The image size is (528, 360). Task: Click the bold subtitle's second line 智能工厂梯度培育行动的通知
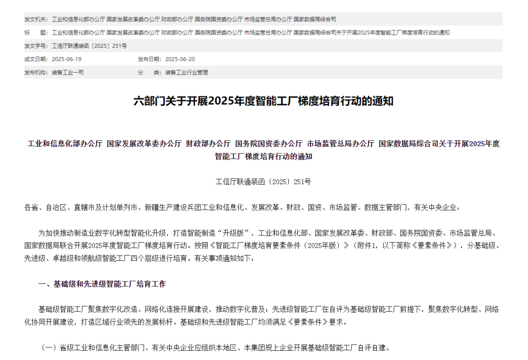[264, 157]
